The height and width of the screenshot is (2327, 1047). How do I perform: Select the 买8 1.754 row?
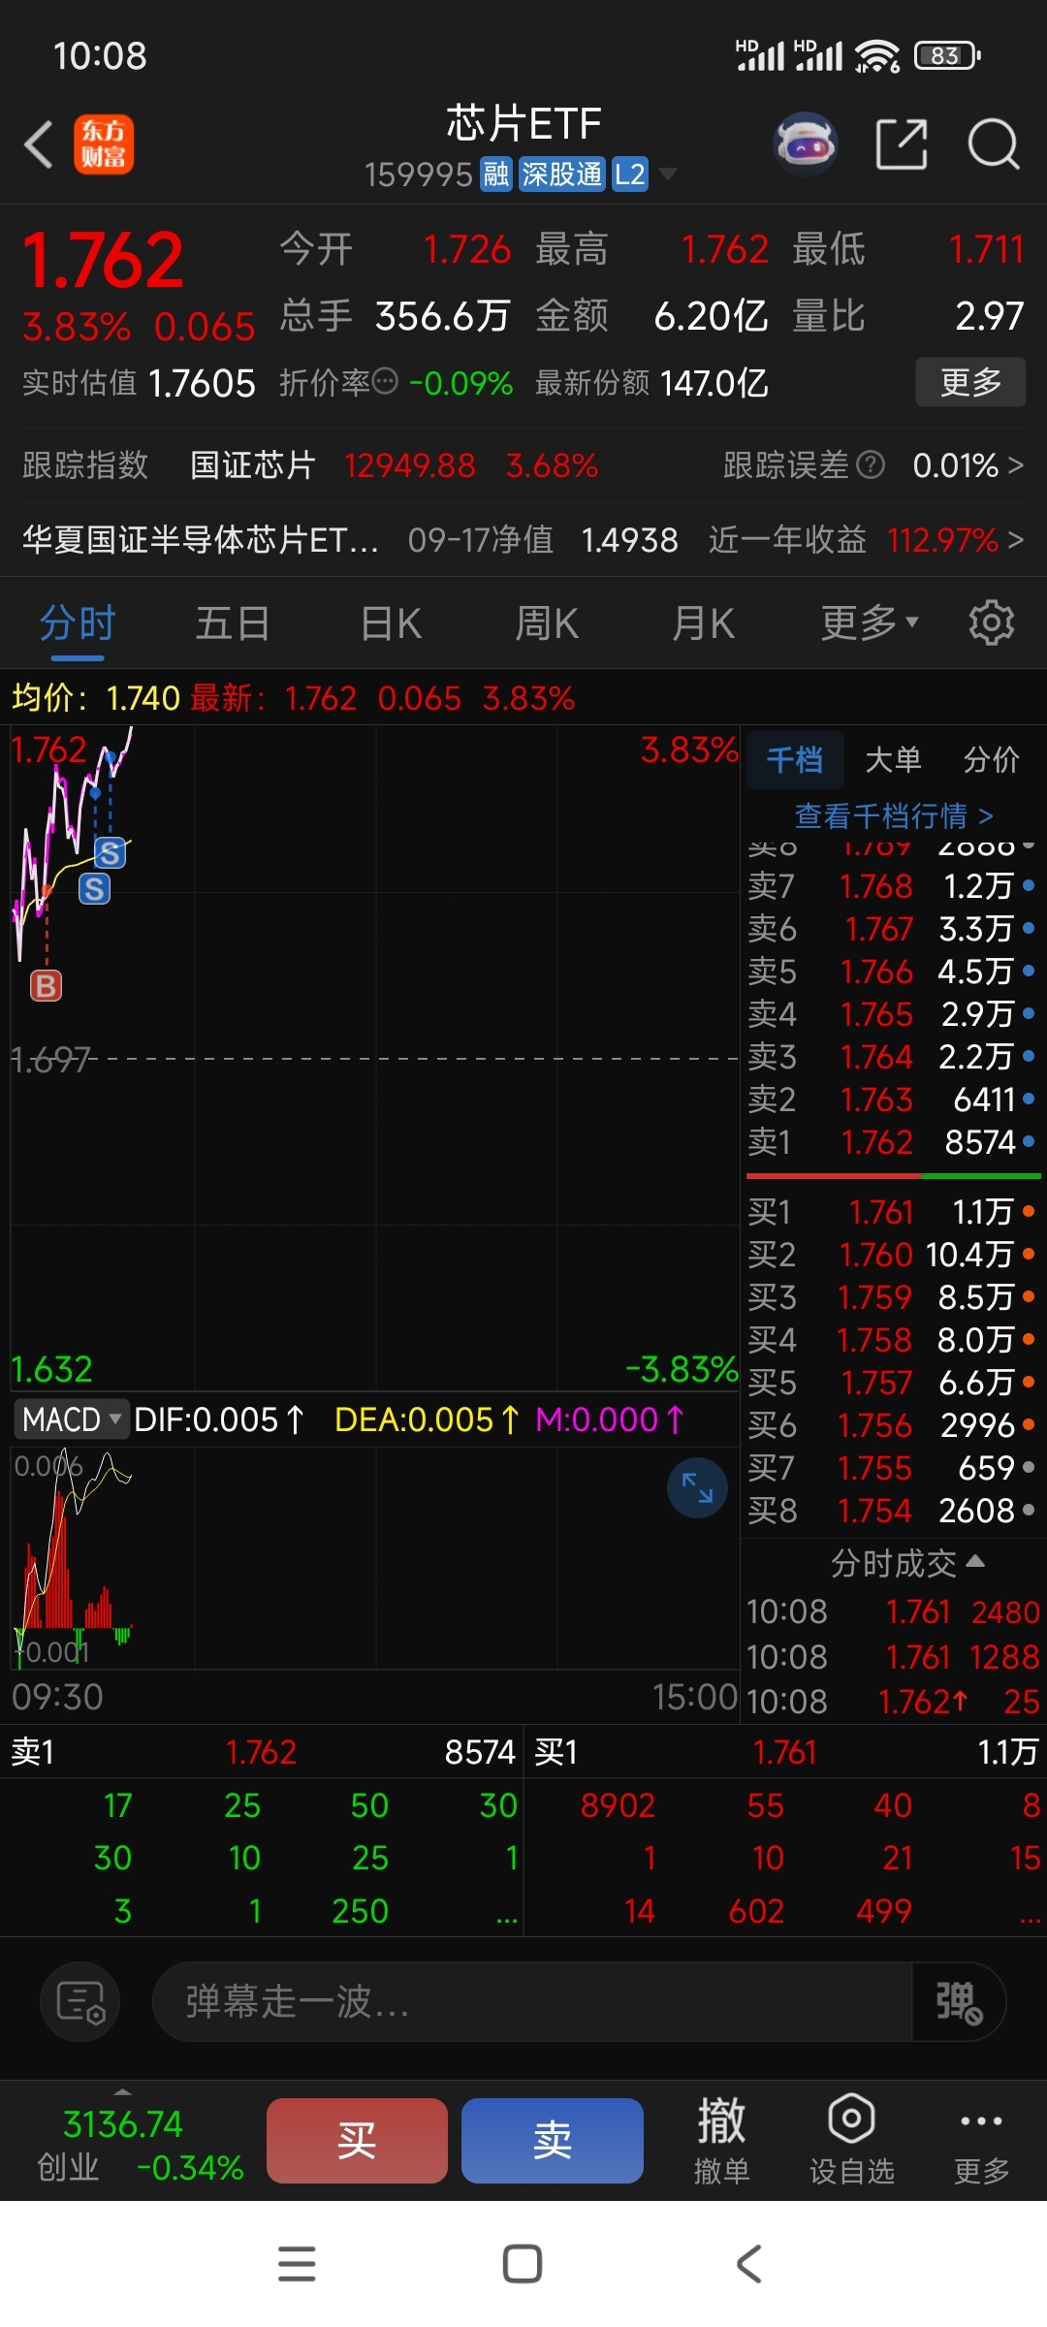892,1511
